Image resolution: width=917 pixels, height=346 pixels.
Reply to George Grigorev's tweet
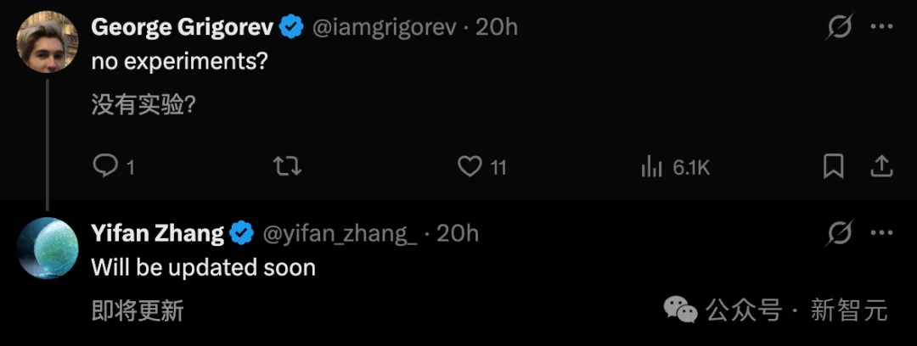105,166
